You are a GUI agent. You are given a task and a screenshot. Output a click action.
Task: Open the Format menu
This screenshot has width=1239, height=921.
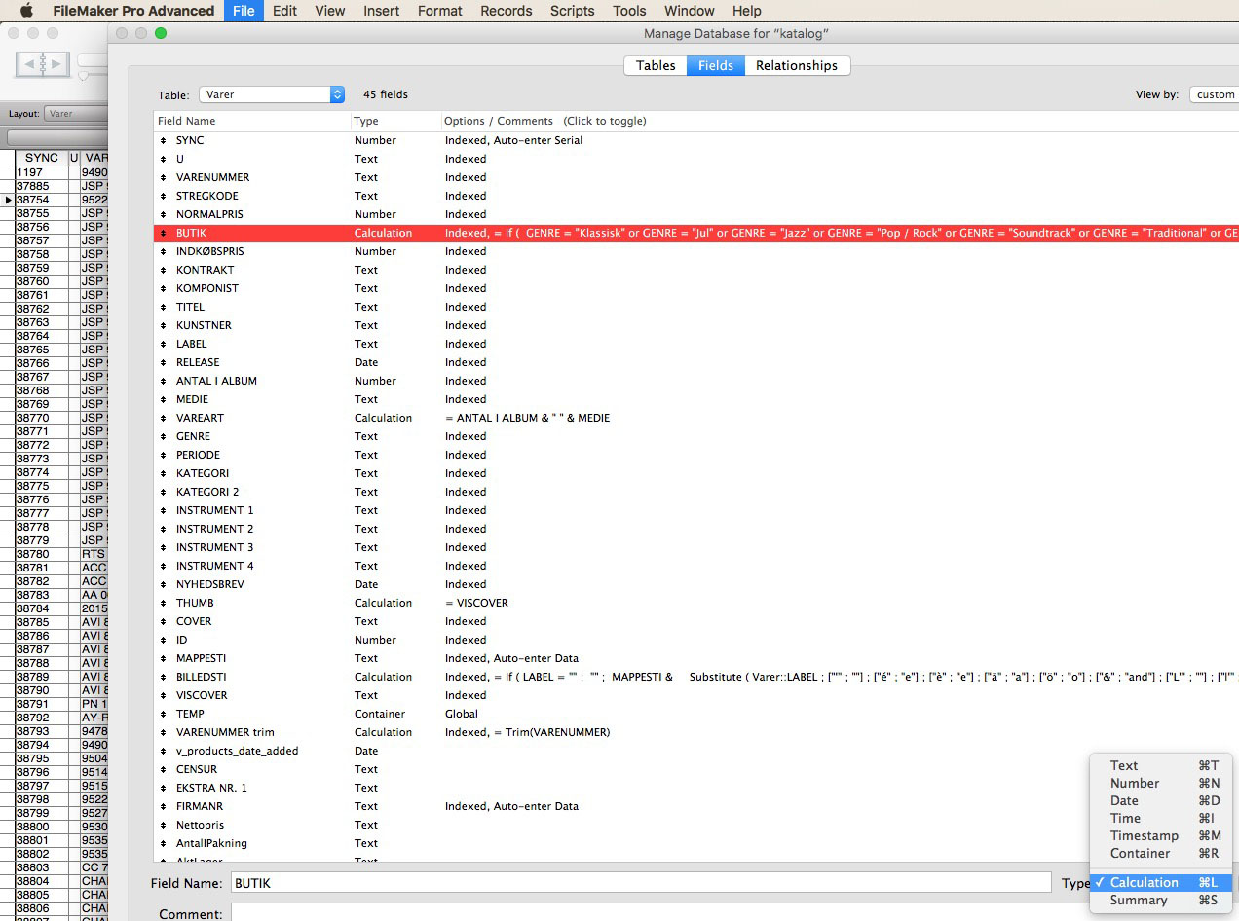tap(439, 11)
